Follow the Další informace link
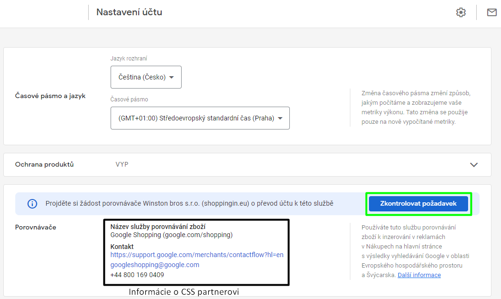 [x=419, y=275]
